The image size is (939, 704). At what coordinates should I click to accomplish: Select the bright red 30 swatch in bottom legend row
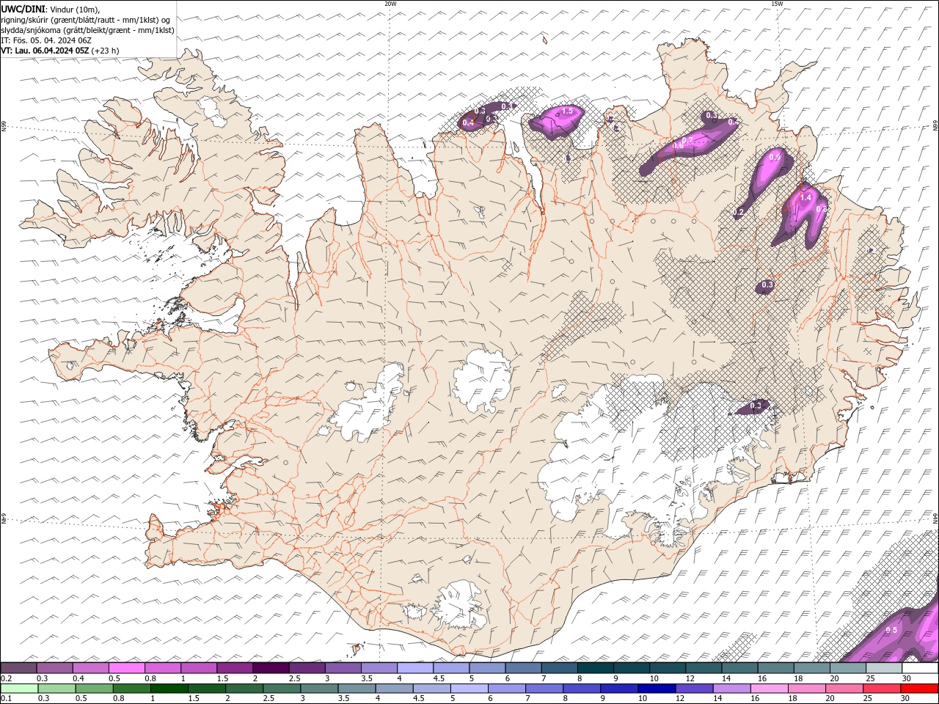(x=921, y=688)
